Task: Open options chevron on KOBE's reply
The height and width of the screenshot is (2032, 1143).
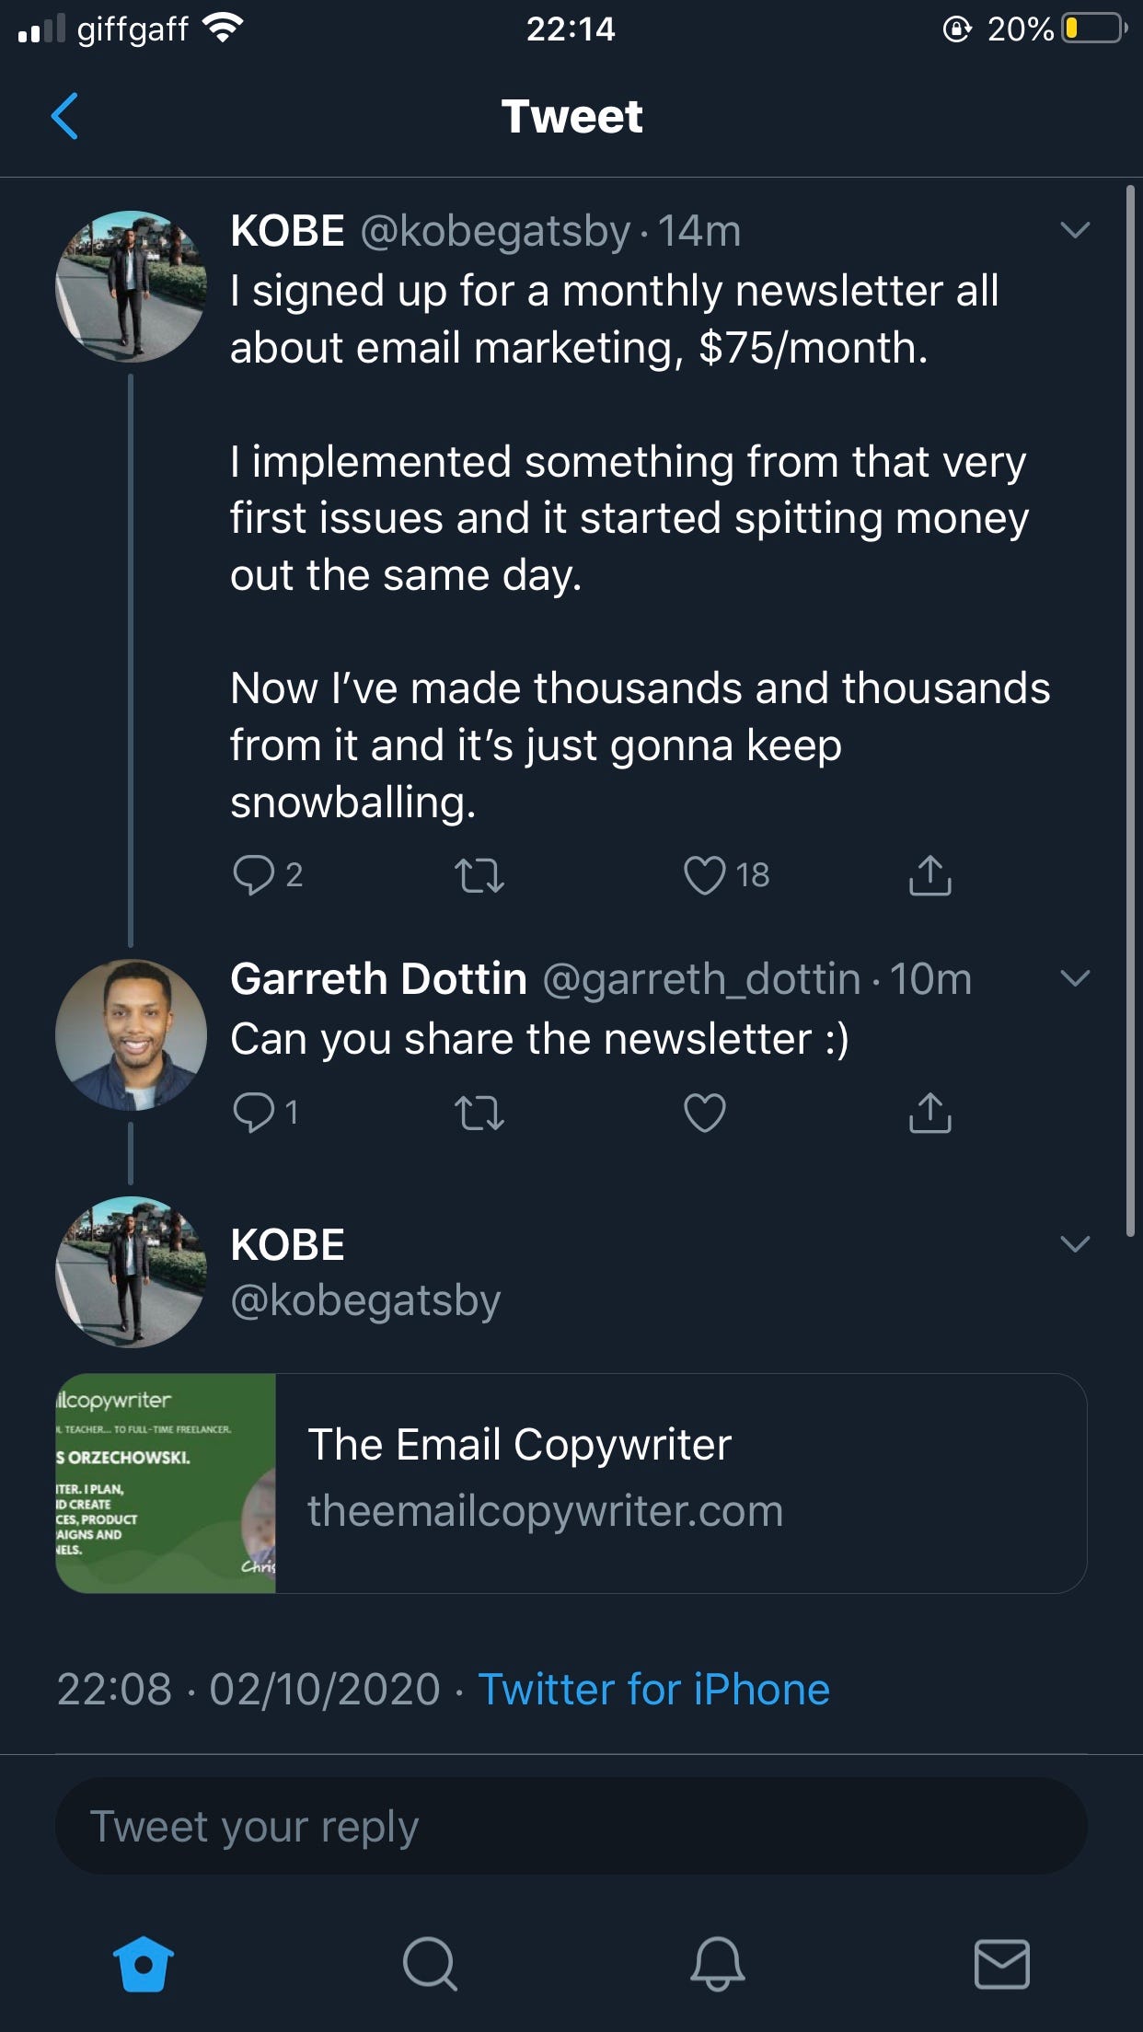Action: (1075, 1244)
